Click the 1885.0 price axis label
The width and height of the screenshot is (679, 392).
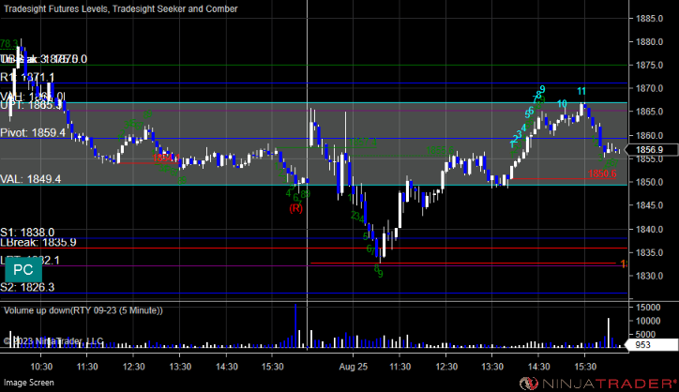point(649,19)
